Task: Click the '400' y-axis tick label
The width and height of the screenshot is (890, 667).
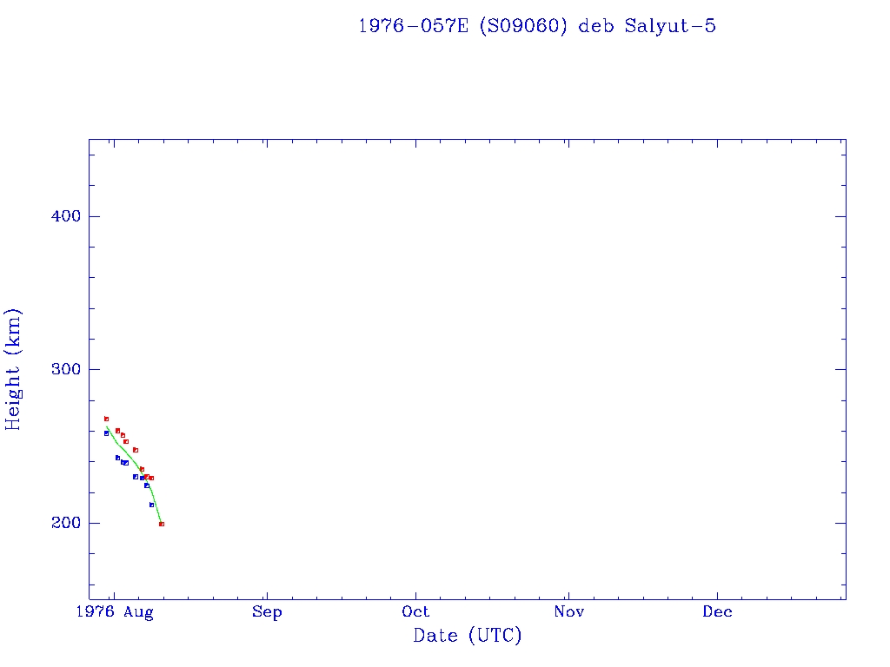Action: point(65,216)
